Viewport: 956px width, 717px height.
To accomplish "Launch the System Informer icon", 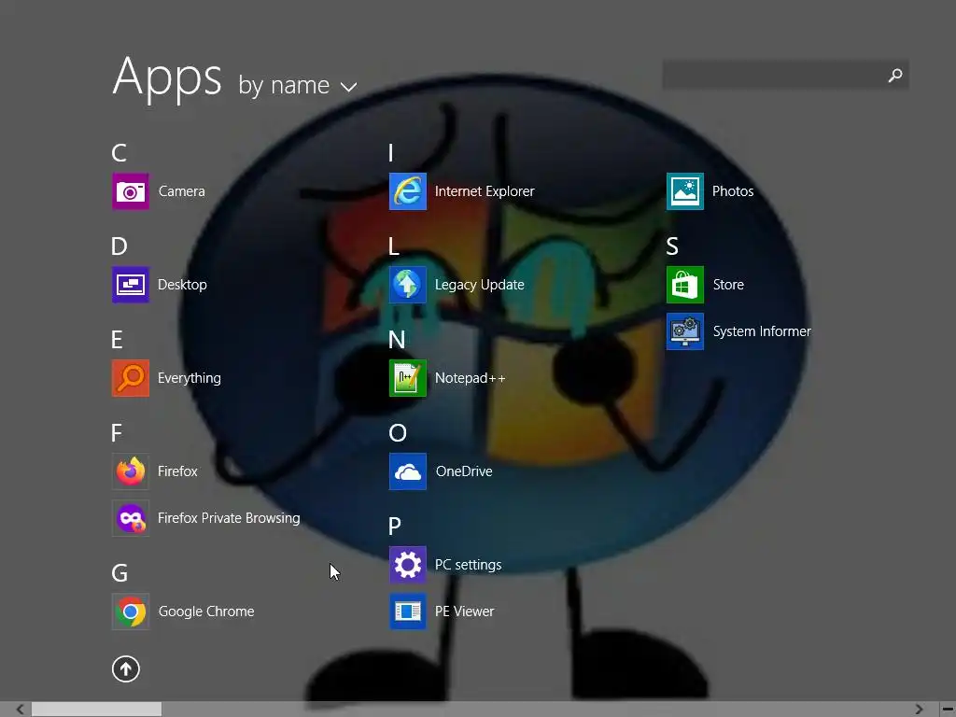I will click(685, 331).
